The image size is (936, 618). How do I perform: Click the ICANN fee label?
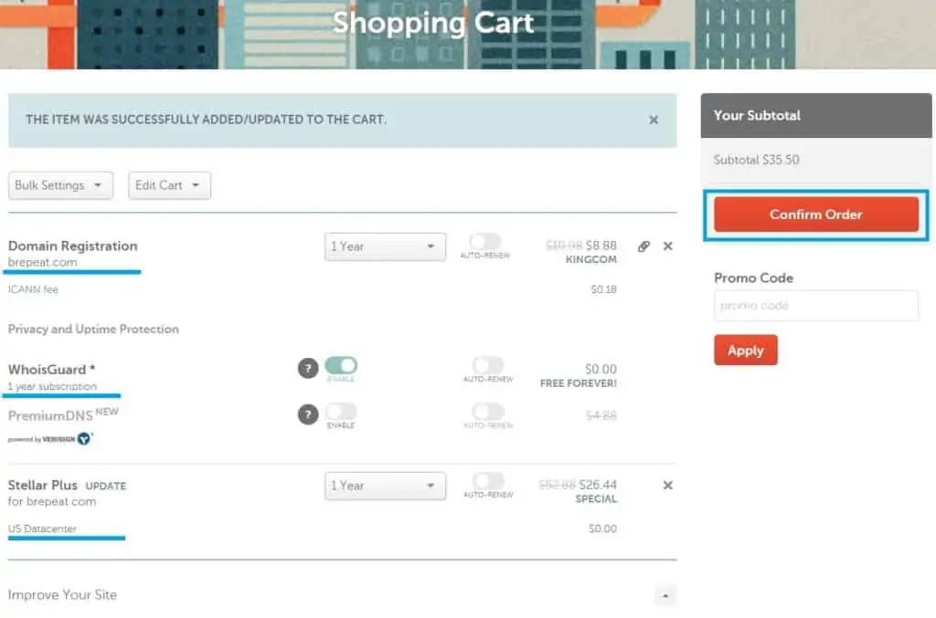(x=33, y=289)
